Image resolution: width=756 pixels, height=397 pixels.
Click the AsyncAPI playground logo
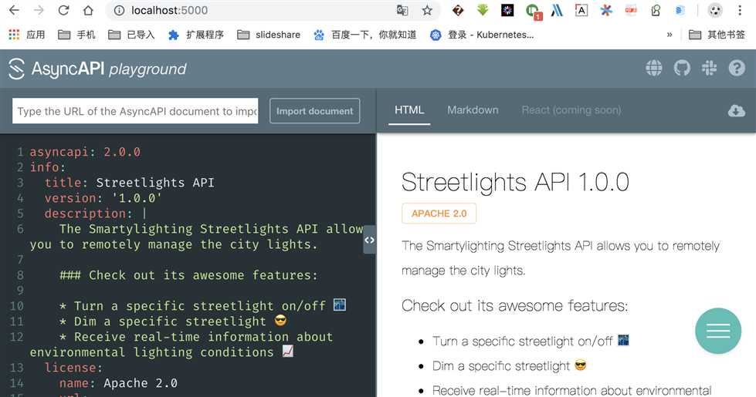pyautogui.click(x=97, y=69)
